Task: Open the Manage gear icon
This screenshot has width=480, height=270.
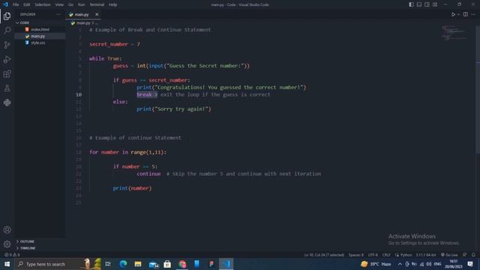Action: point(7,244)
